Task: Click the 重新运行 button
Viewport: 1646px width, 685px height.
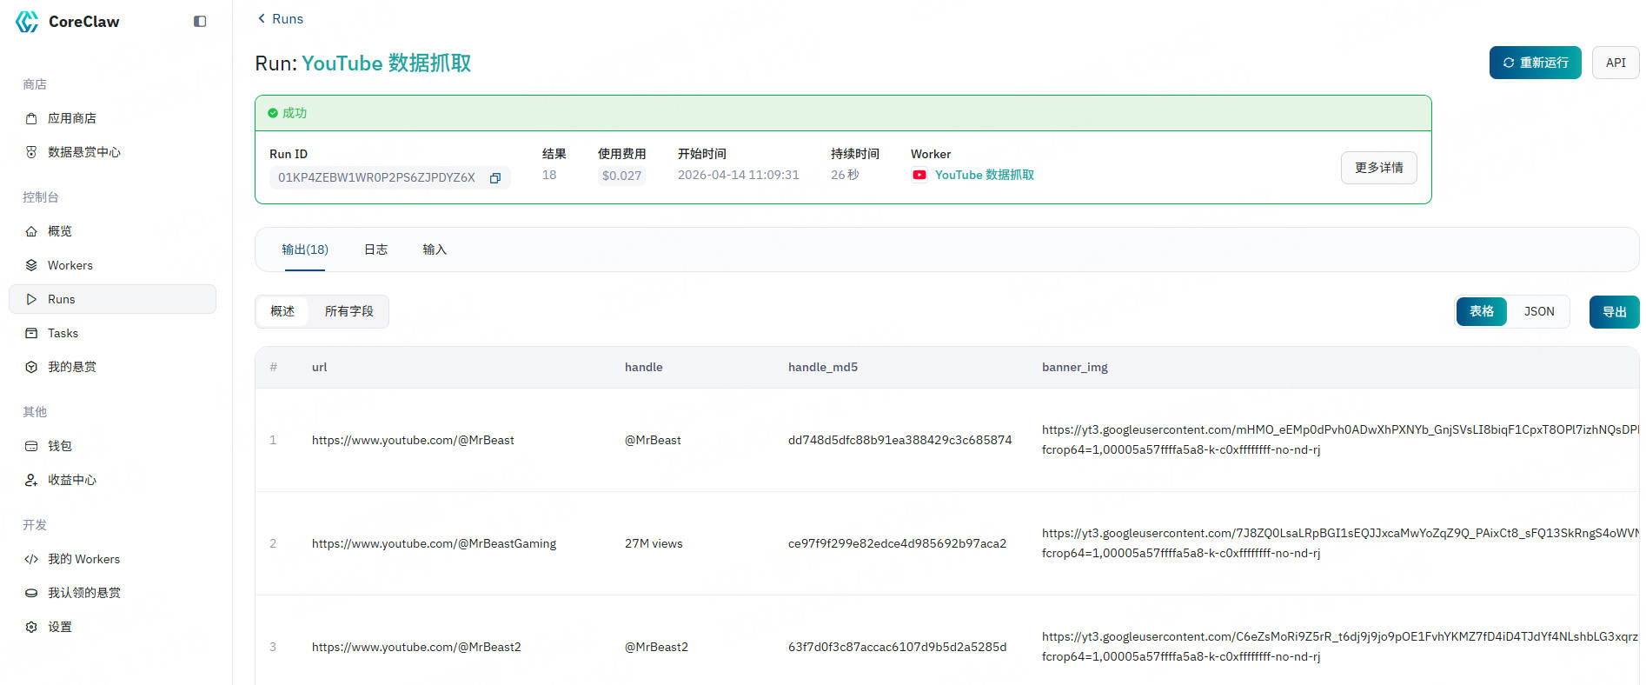Action: (1535, 63)
